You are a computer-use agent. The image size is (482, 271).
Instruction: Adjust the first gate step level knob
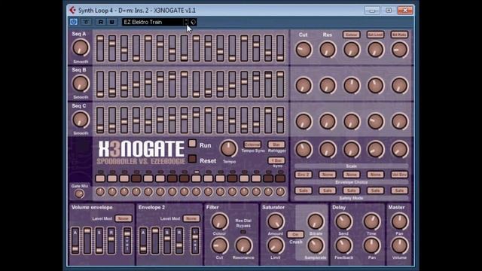click(x=100, y=192)
